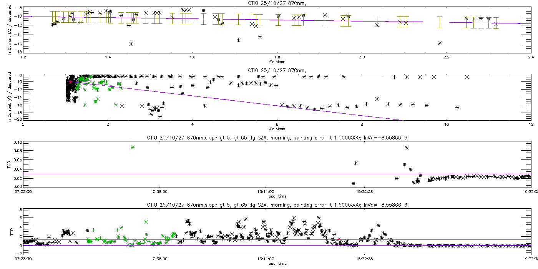Screen dimensions: 538x269
Task: Click the TOD y-axis label of third plot
Action: point(10,165)
